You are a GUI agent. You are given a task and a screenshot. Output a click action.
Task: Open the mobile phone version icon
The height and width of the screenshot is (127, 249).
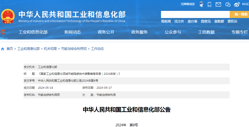pyautogui.click(x=210, y=4)
